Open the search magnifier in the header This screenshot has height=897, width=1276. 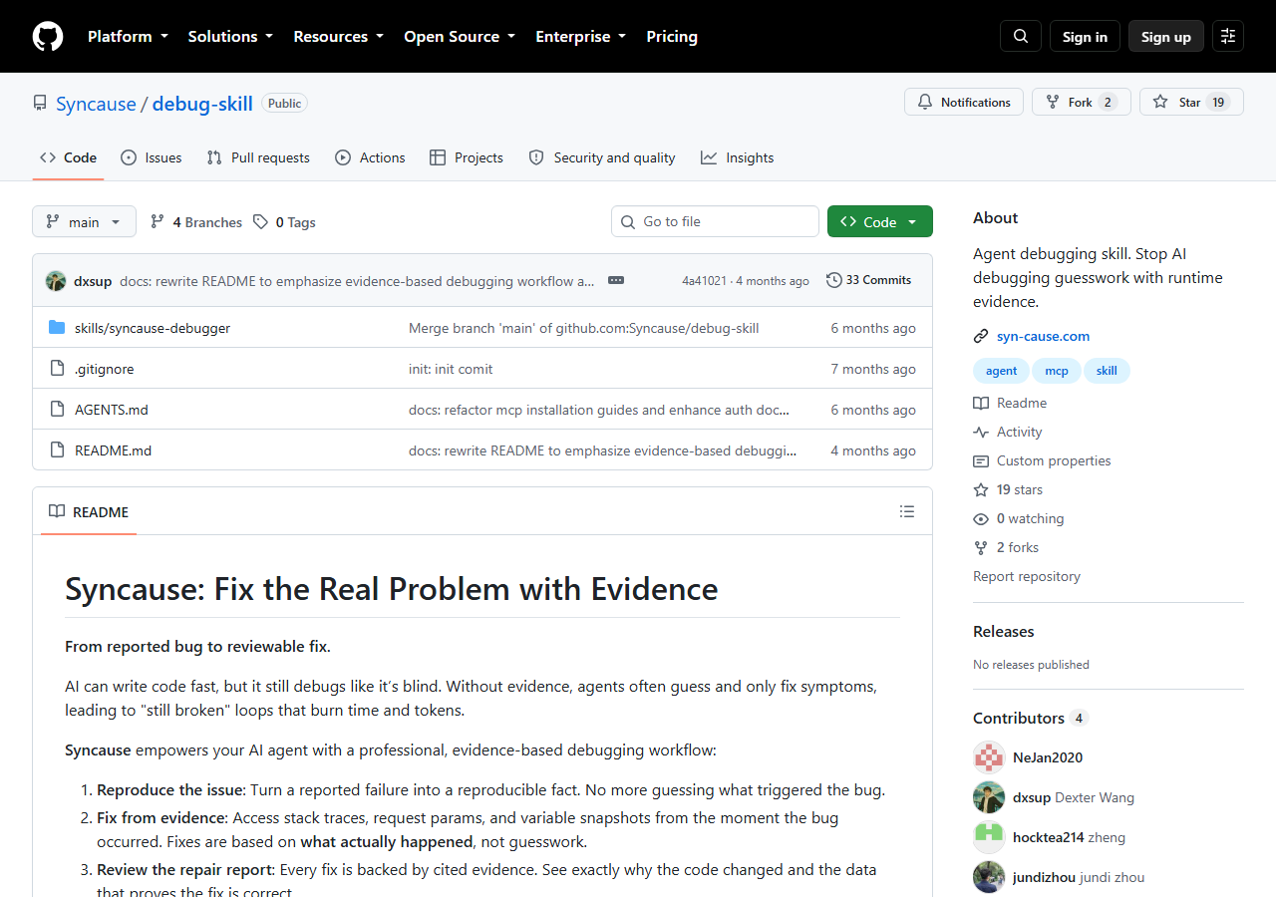[1021, 37]
